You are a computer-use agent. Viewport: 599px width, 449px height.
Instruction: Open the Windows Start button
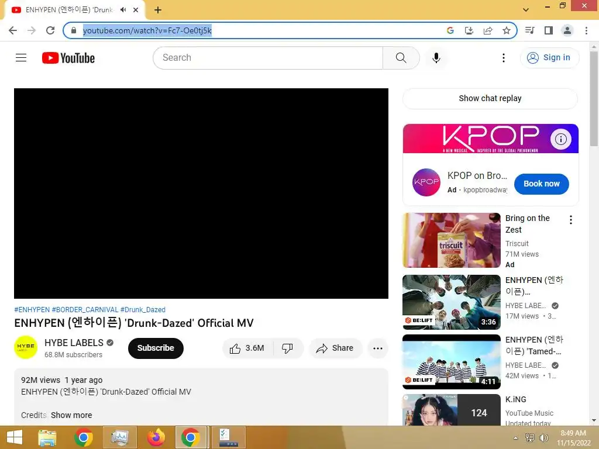click(x=15, y=437)
